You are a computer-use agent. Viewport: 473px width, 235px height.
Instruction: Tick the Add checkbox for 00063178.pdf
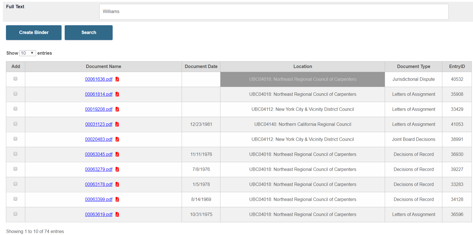(16, 184)
